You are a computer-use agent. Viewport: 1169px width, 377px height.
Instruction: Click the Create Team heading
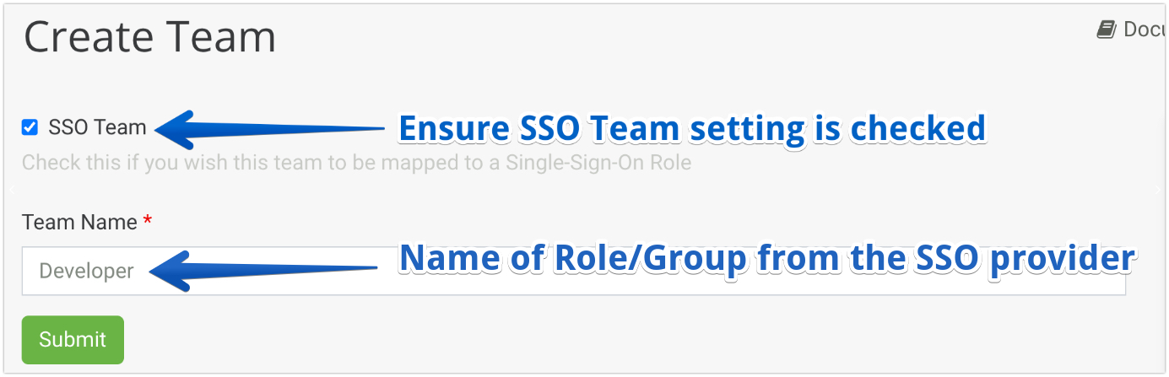(149, 37)
